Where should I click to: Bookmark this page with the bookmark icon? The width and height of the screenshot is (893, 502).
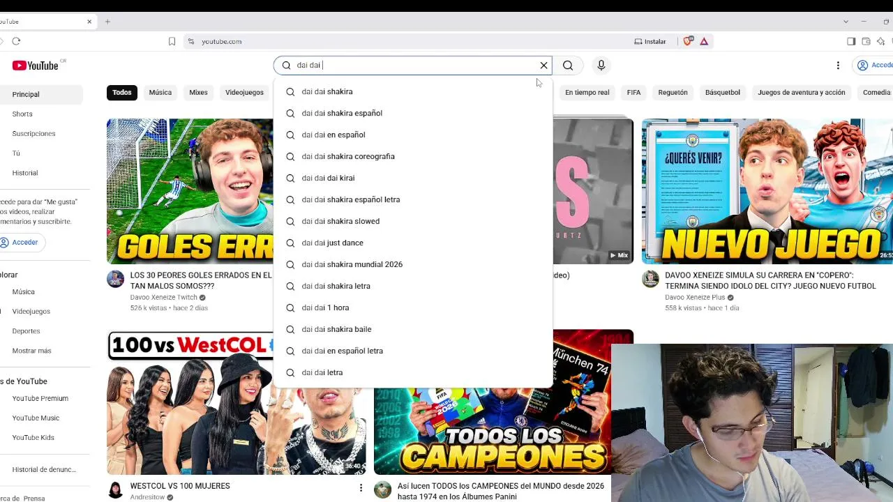(x=172, y=41)
